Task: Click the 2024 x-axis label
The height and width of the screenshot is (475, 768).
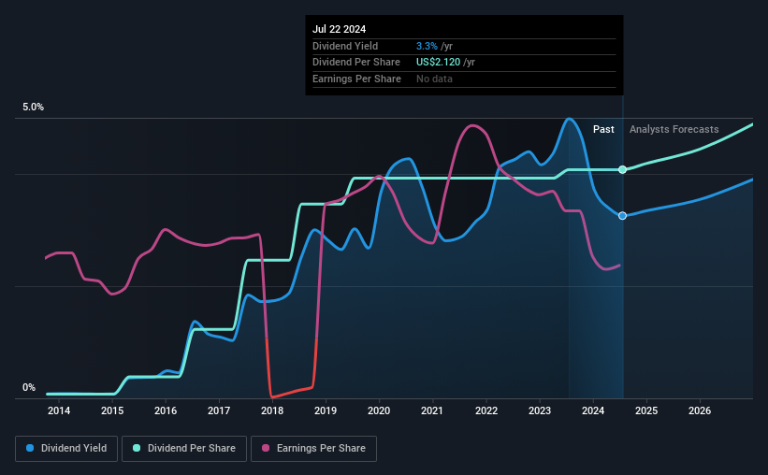Action: (593, 410)
